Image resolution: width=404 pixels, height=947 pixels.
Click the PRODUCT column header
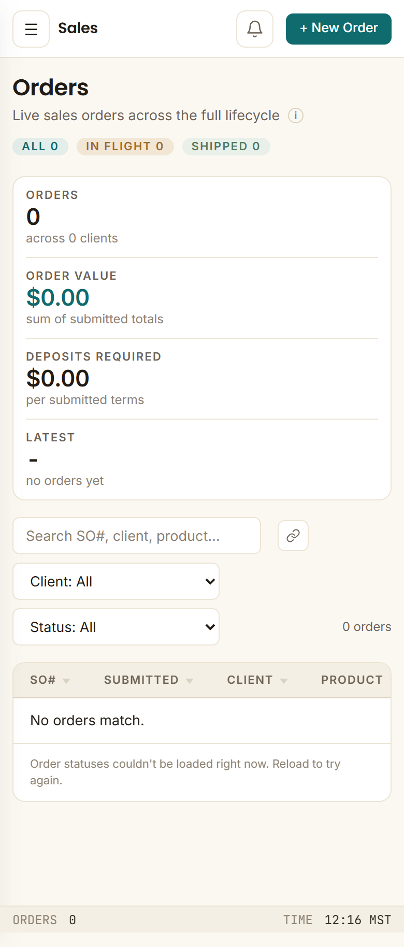pyautogui.click(x=352, y=680)
